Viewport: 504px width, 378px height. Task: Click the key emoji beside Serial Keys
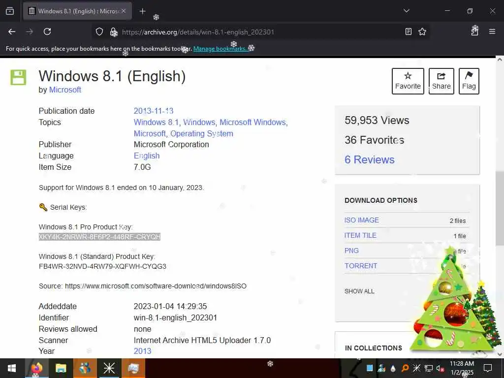[43, 207]
